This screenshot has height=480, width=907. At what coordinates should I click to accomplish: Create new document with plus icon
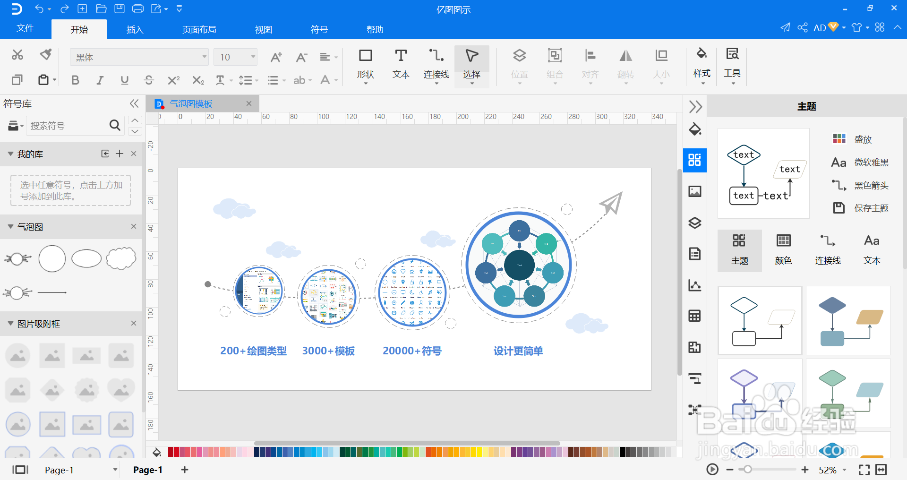pyautogui.click(x=82, y=9)
